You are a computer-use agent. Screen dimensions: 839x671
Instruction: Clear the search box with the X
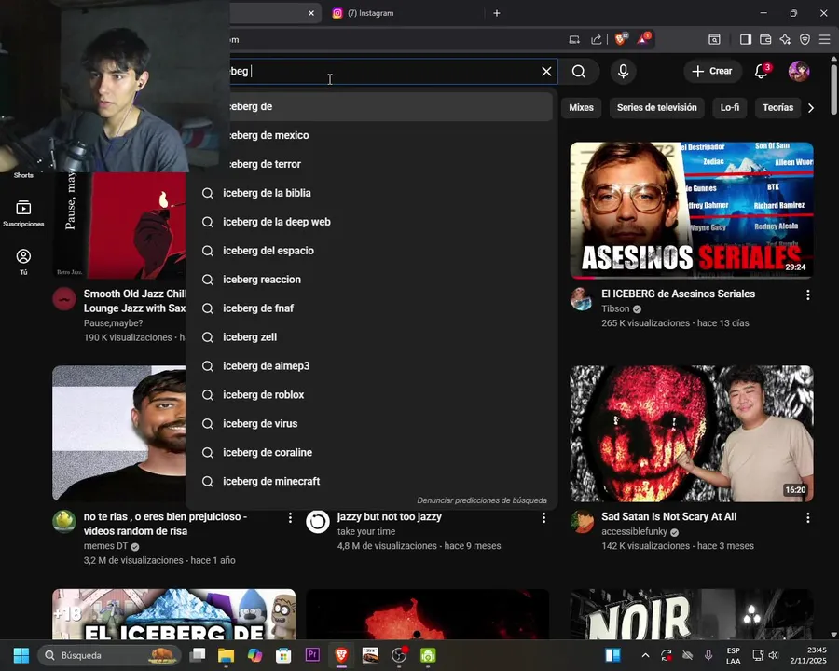pyautogui.click(x=546, y=71)
